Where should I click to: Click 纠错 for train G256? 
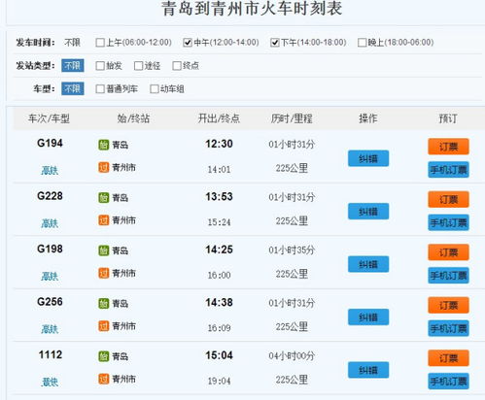tap(368, 317)
